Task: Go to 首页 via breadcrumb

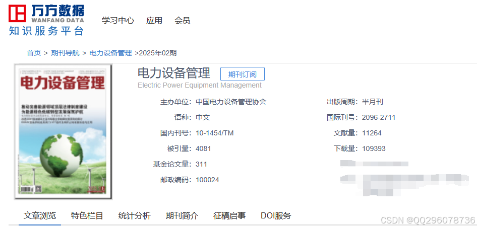Action: pyautogui.click(x=34, y=53)
